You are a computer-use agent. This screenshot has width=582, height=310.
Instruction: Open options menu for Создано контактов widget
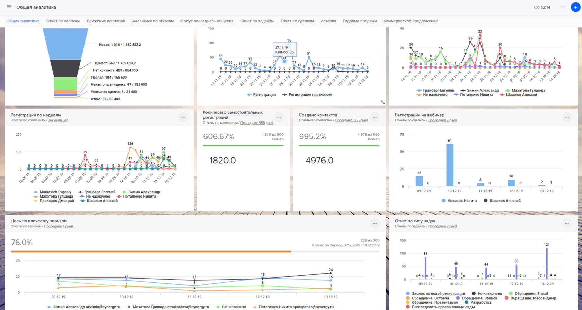point(375,117)
